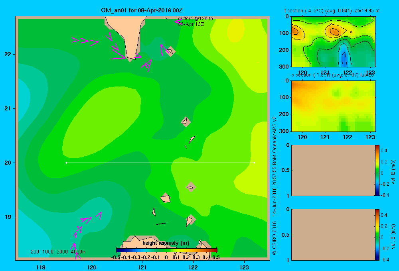399x271 pixels.
Task: Click the '0.5' right-end tick of the height anomaly colorbar
Action: point(216,257)
